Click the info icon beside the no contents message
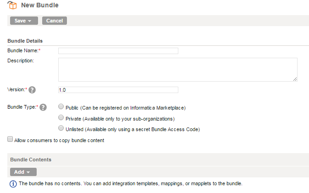 point(13,184)
